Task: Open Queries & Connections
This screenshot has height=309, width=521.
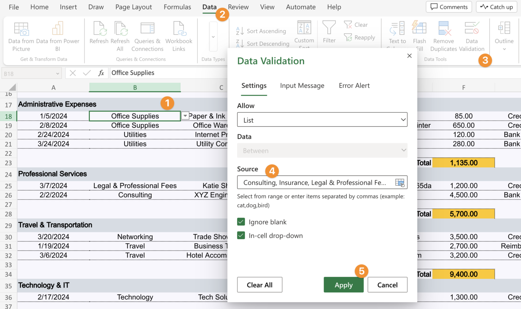Action: click(x=147, y=35)
